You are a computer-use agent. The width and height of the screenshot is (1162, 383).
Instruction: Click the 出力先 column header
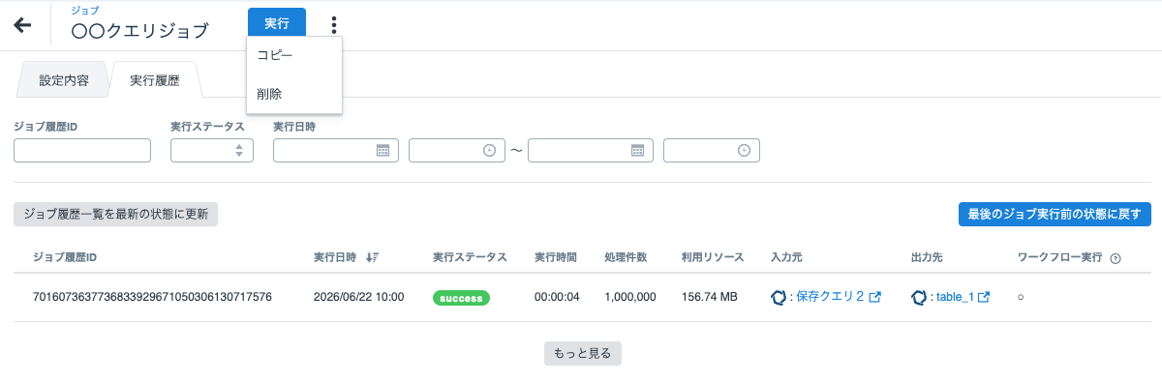[x=928, y=258]
